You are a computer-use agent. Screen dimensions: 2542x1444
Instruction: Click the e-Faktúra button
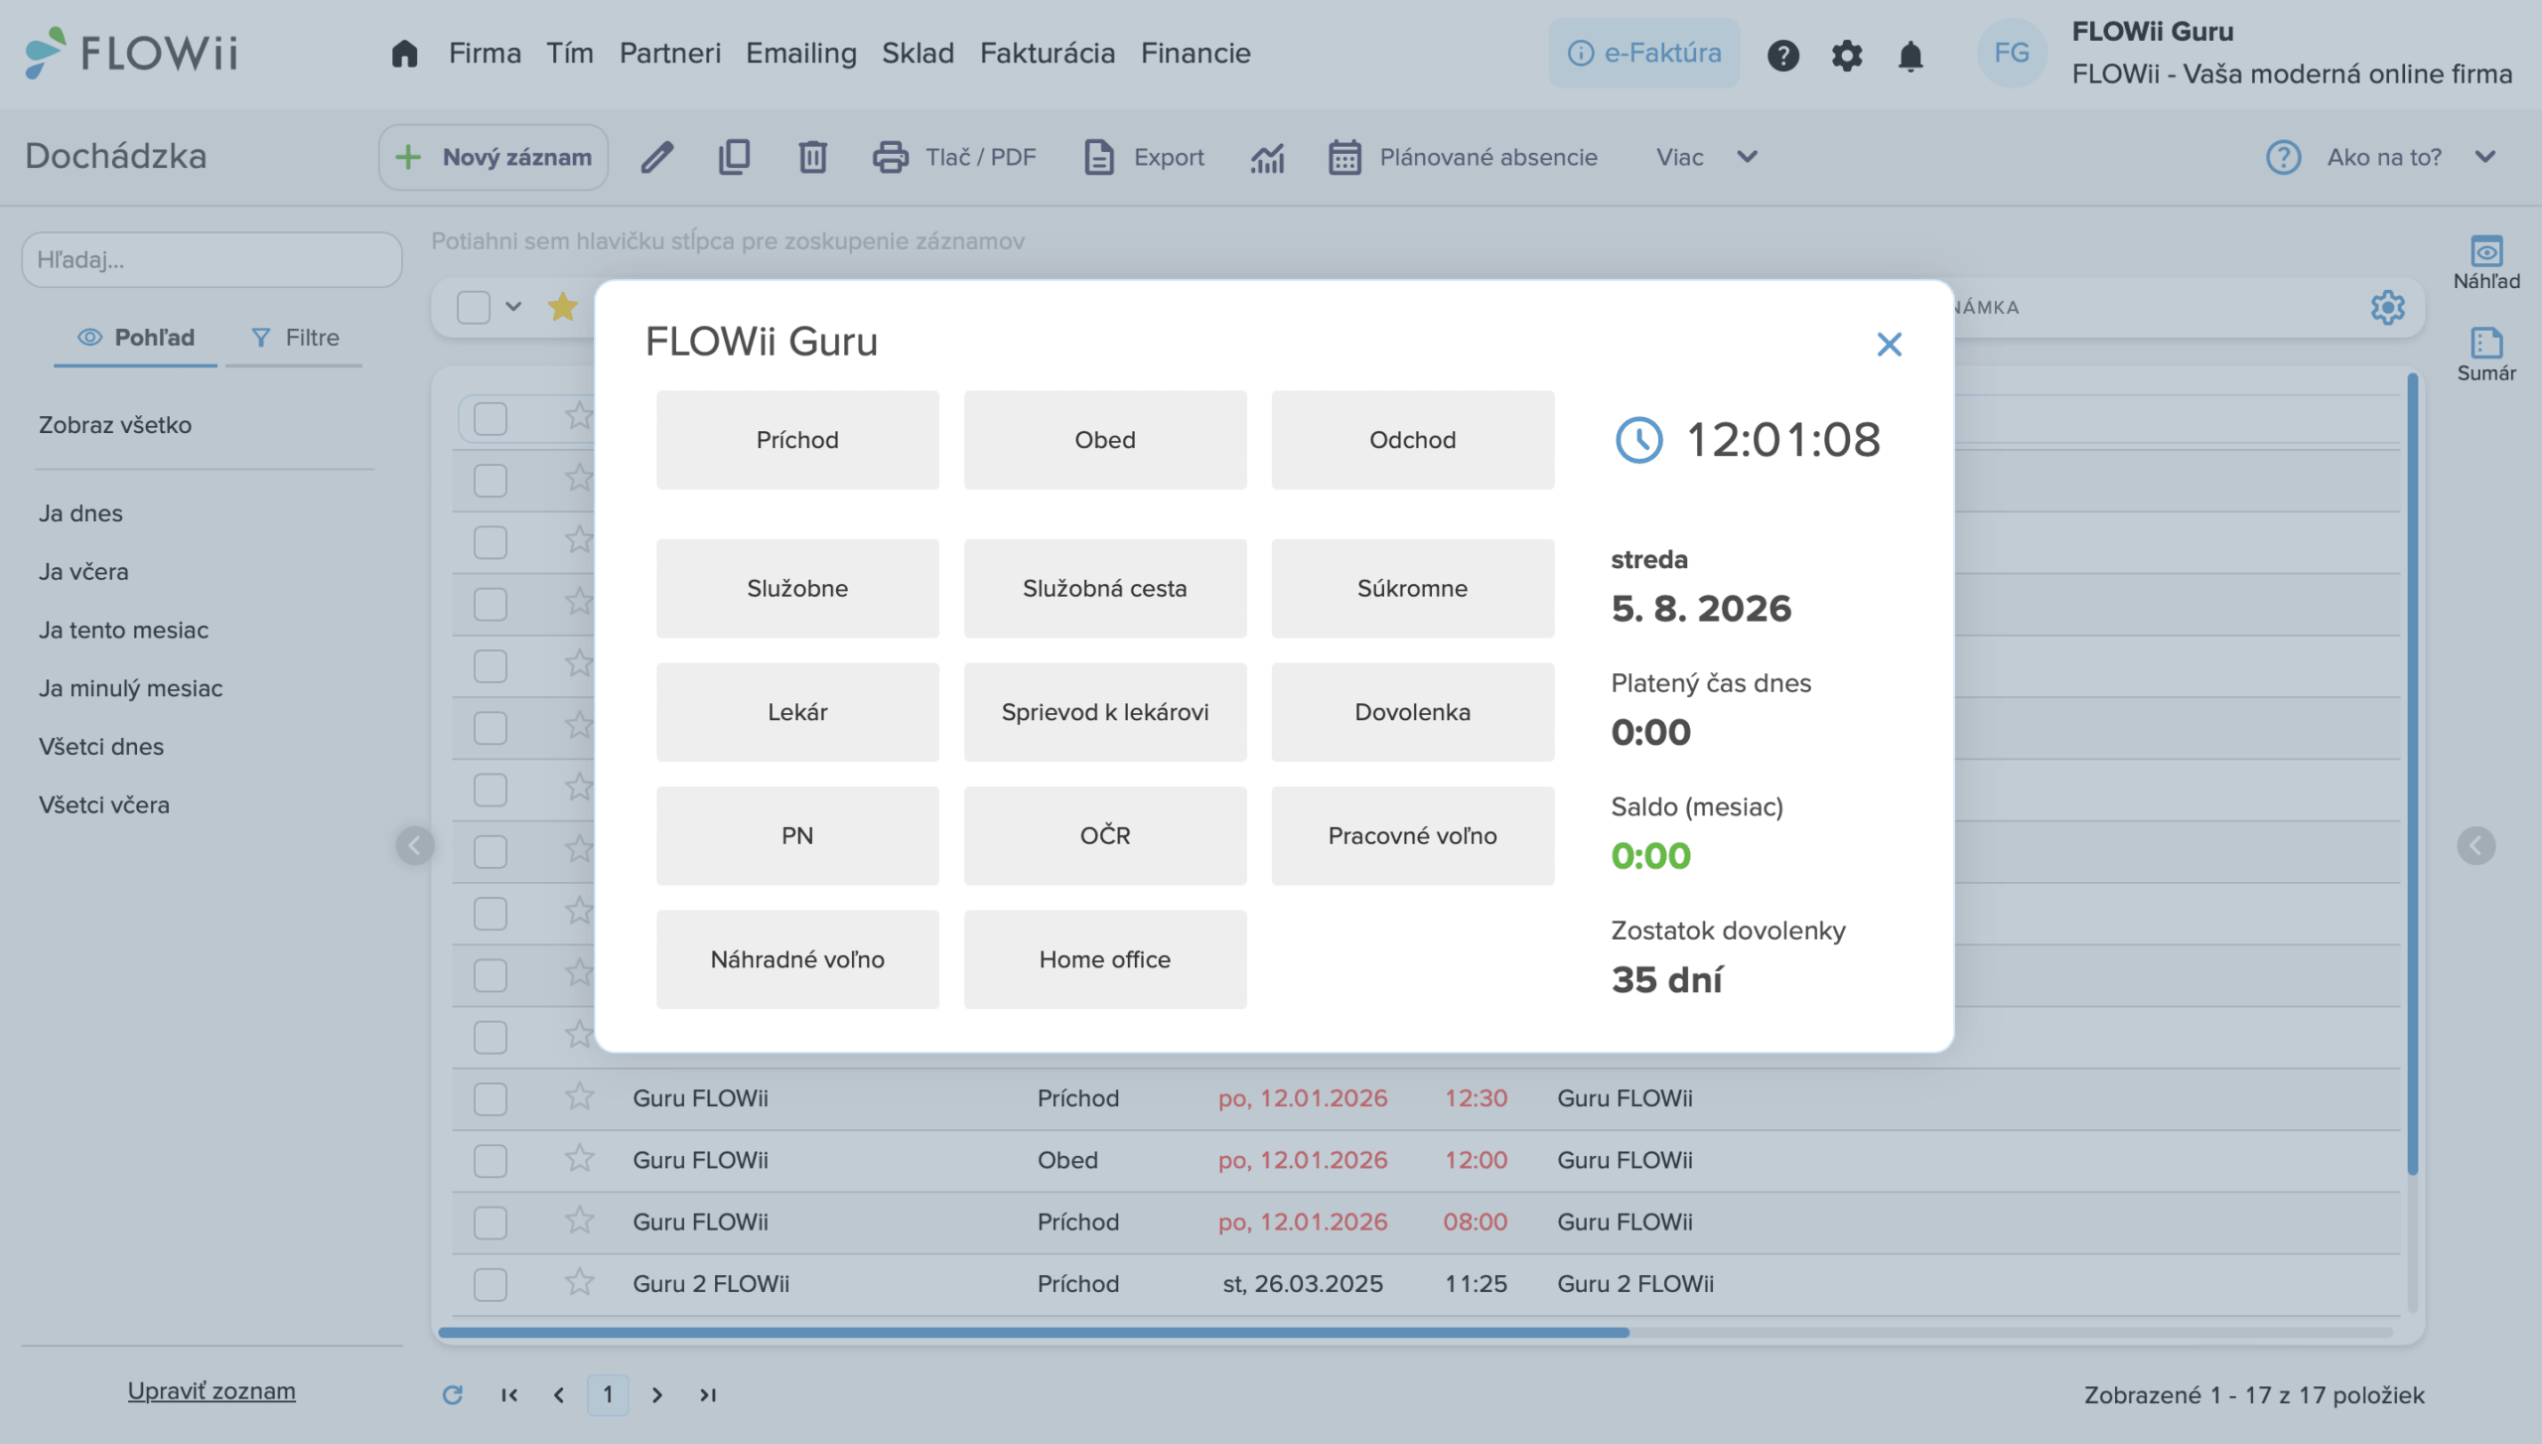1643,53
